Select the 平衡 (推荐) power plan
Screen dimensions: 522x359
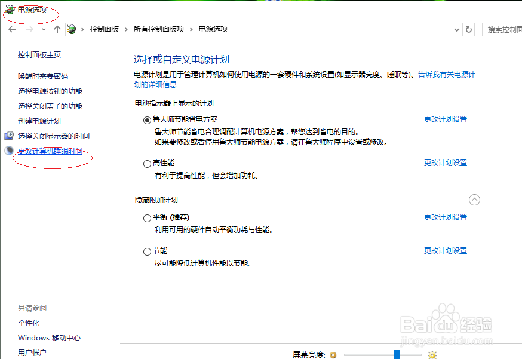pos(147,218)
